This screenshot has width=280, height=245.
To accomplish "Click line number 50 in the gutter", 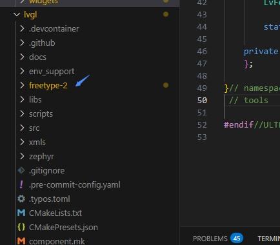I will pos(202,101).
